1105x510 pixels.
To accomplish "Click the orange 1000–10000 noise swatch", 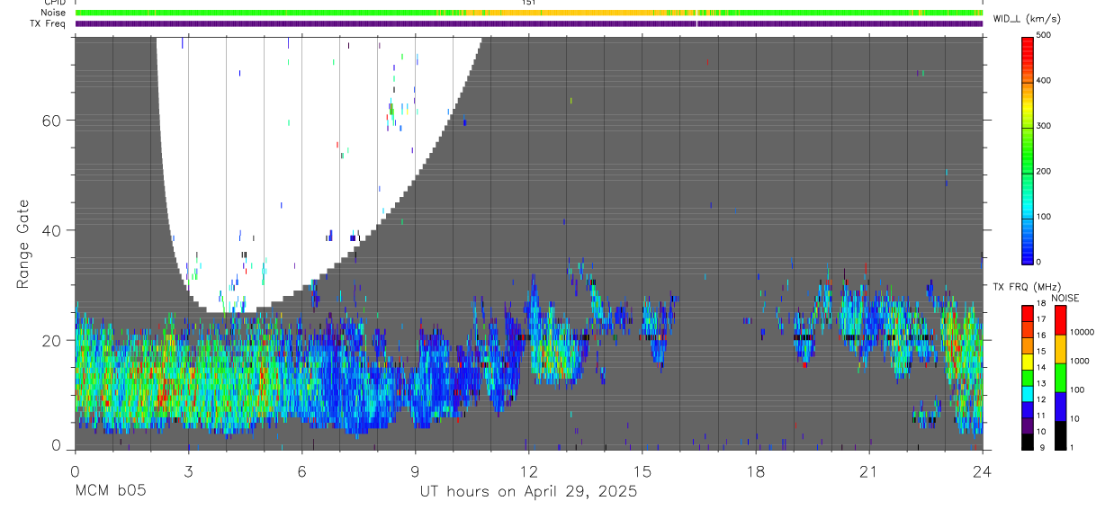I will (1060, 349).
